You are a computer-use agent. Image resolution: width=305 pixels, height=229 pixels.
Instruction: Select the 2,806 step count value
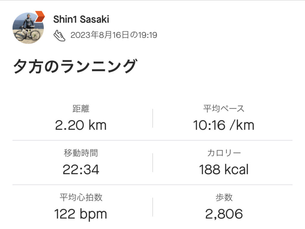(x=224, y=214)
